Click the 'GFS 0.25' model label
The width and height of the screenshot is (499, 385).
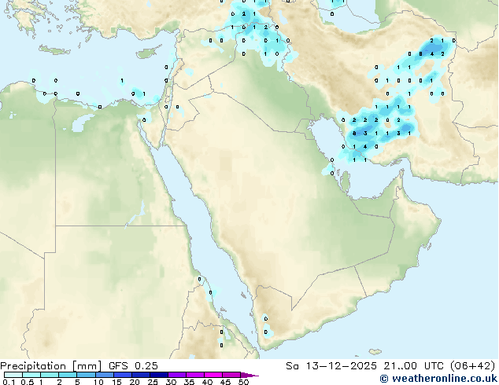[133, 366]
